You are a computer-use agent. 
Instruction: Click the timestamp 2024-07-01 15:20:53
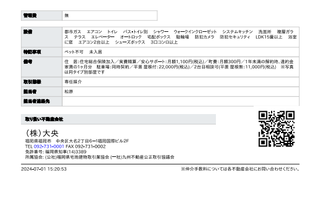(44, 169)
